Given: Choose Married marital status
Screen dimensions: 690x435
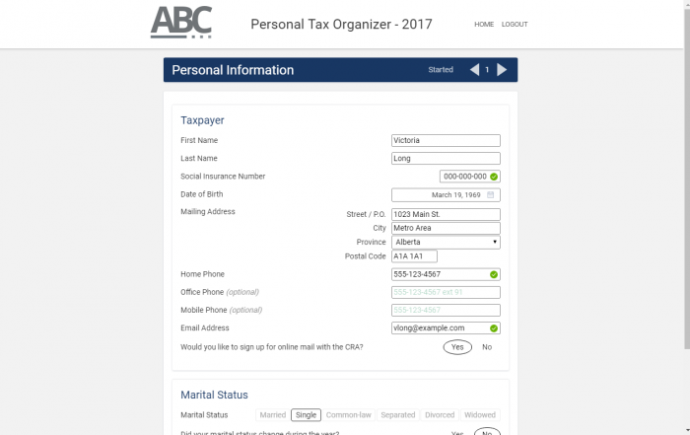Looking at the screenshot, I should click(x=272, y=415).
